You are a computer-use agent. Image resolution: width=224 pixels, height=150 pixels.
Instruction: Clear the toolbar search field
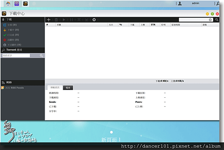(210, 20)
